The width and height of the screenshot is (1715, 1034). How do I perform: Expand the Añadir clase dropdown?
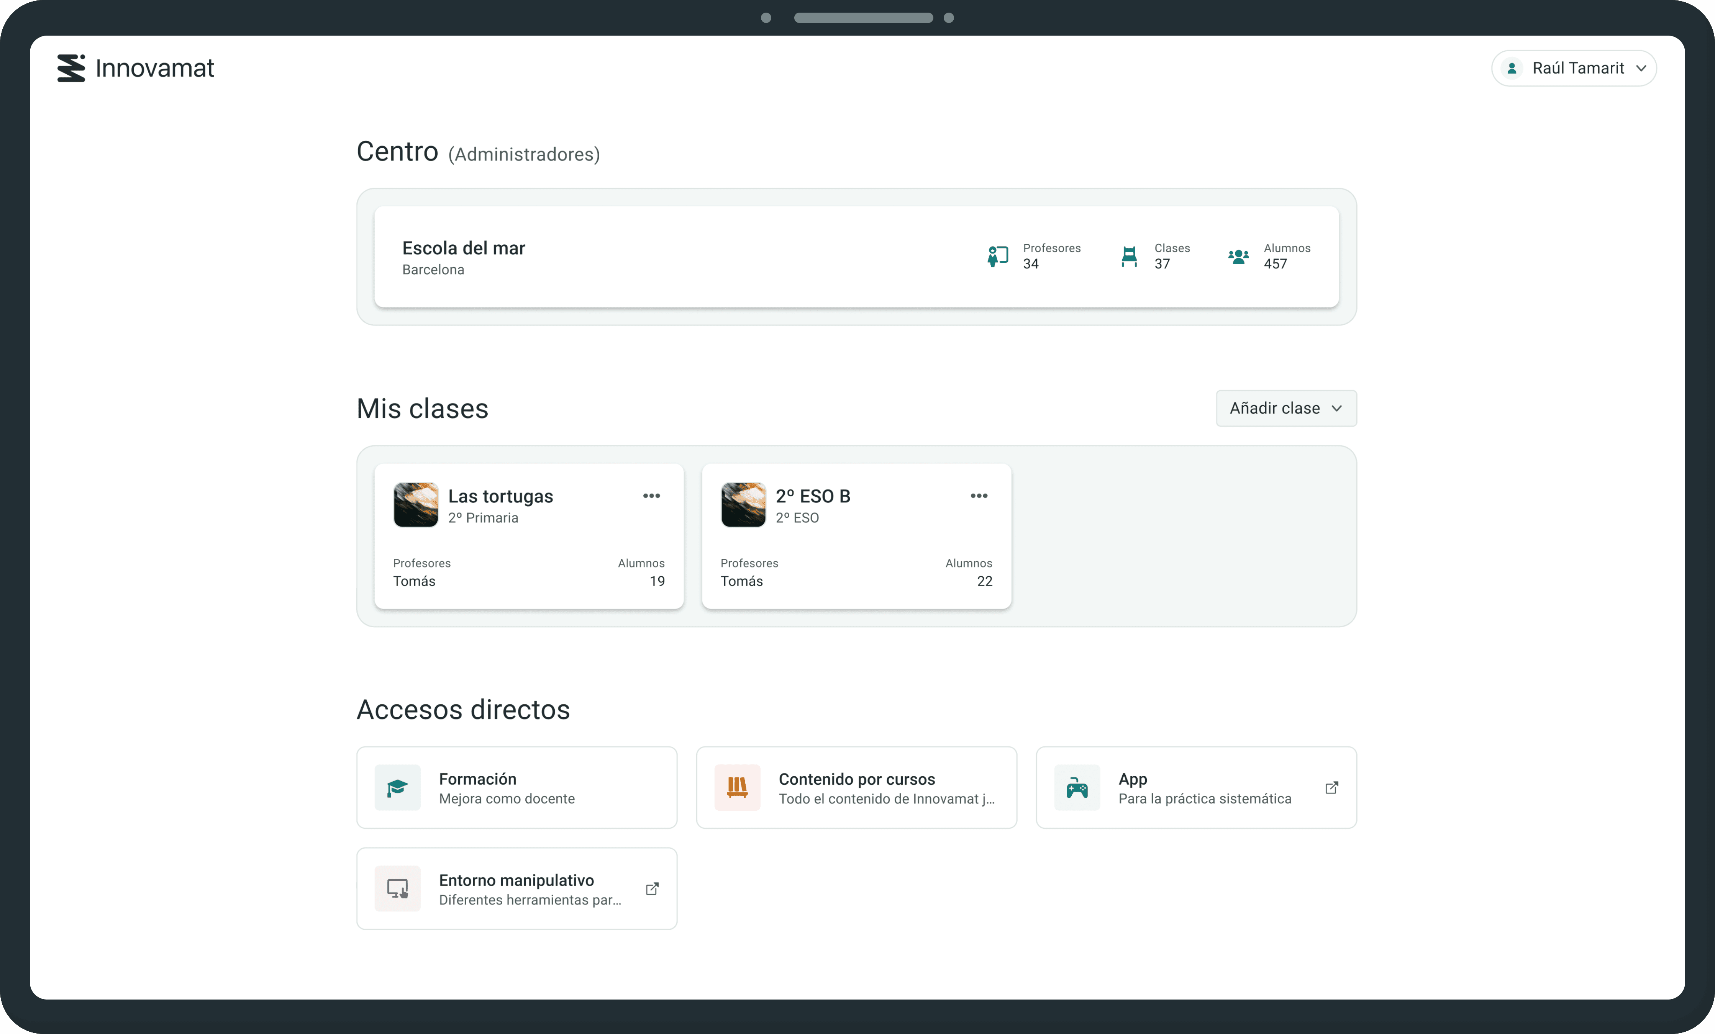click(1285, 409)
